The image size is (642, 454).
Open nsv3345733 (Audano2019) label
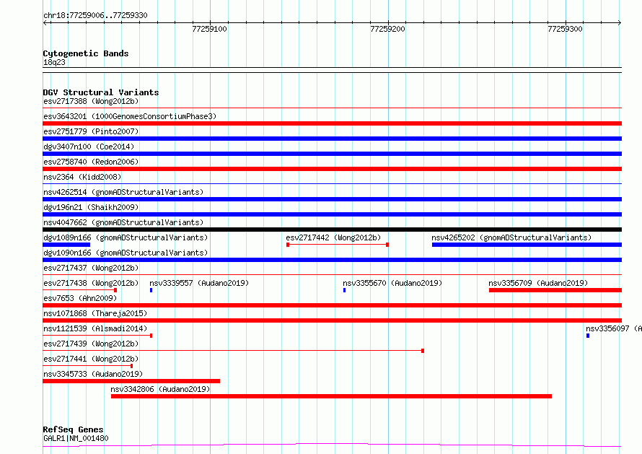[93, 374]
